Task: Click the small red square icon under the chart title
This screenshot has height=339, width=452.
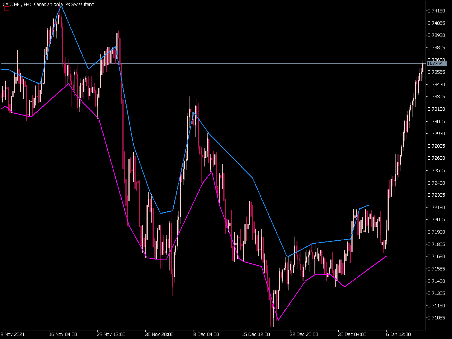Action: pyautogui.click(x=6, y=9)
